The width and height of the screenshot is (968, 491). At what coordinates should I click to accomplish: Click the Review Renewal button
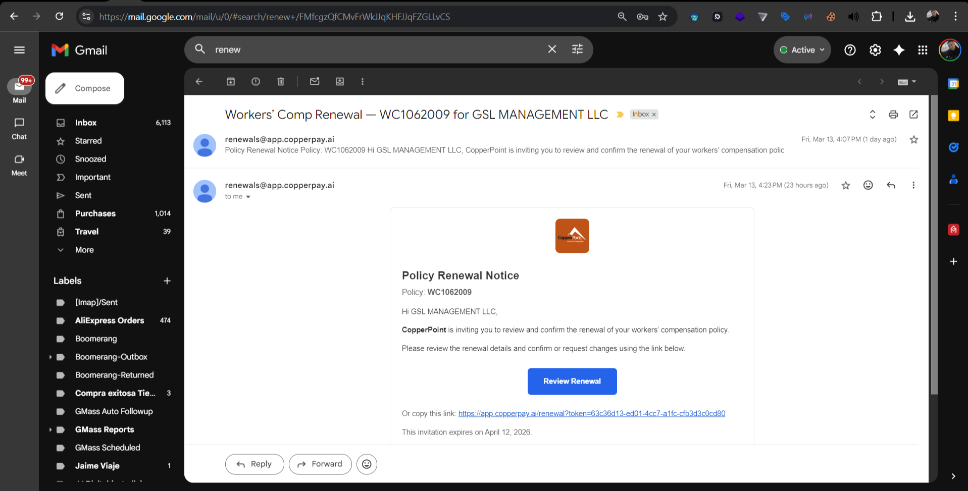point(572,381)
